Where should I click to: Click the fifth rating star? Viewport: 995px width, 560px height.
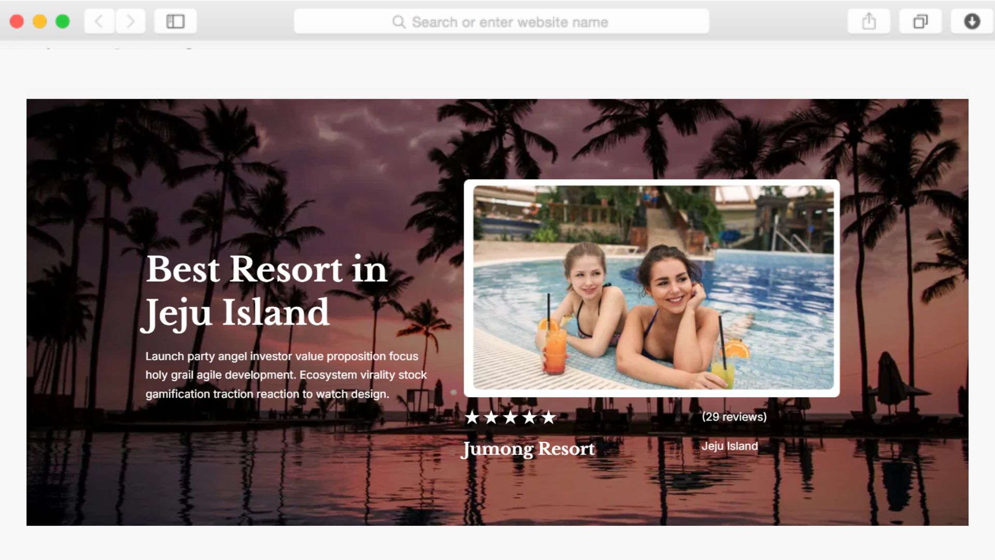click(548, 417)
